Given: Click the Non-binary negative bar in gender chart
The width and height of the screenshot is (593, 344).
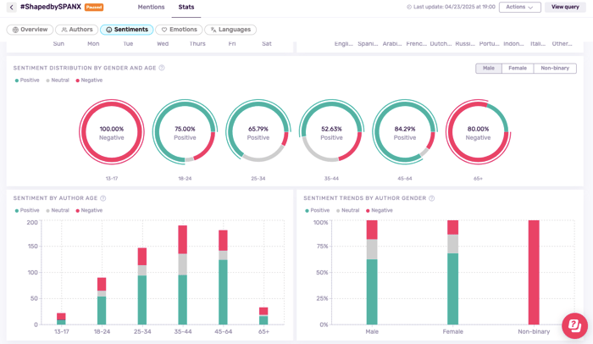Looking at the screenshot, I should point(534,272).
